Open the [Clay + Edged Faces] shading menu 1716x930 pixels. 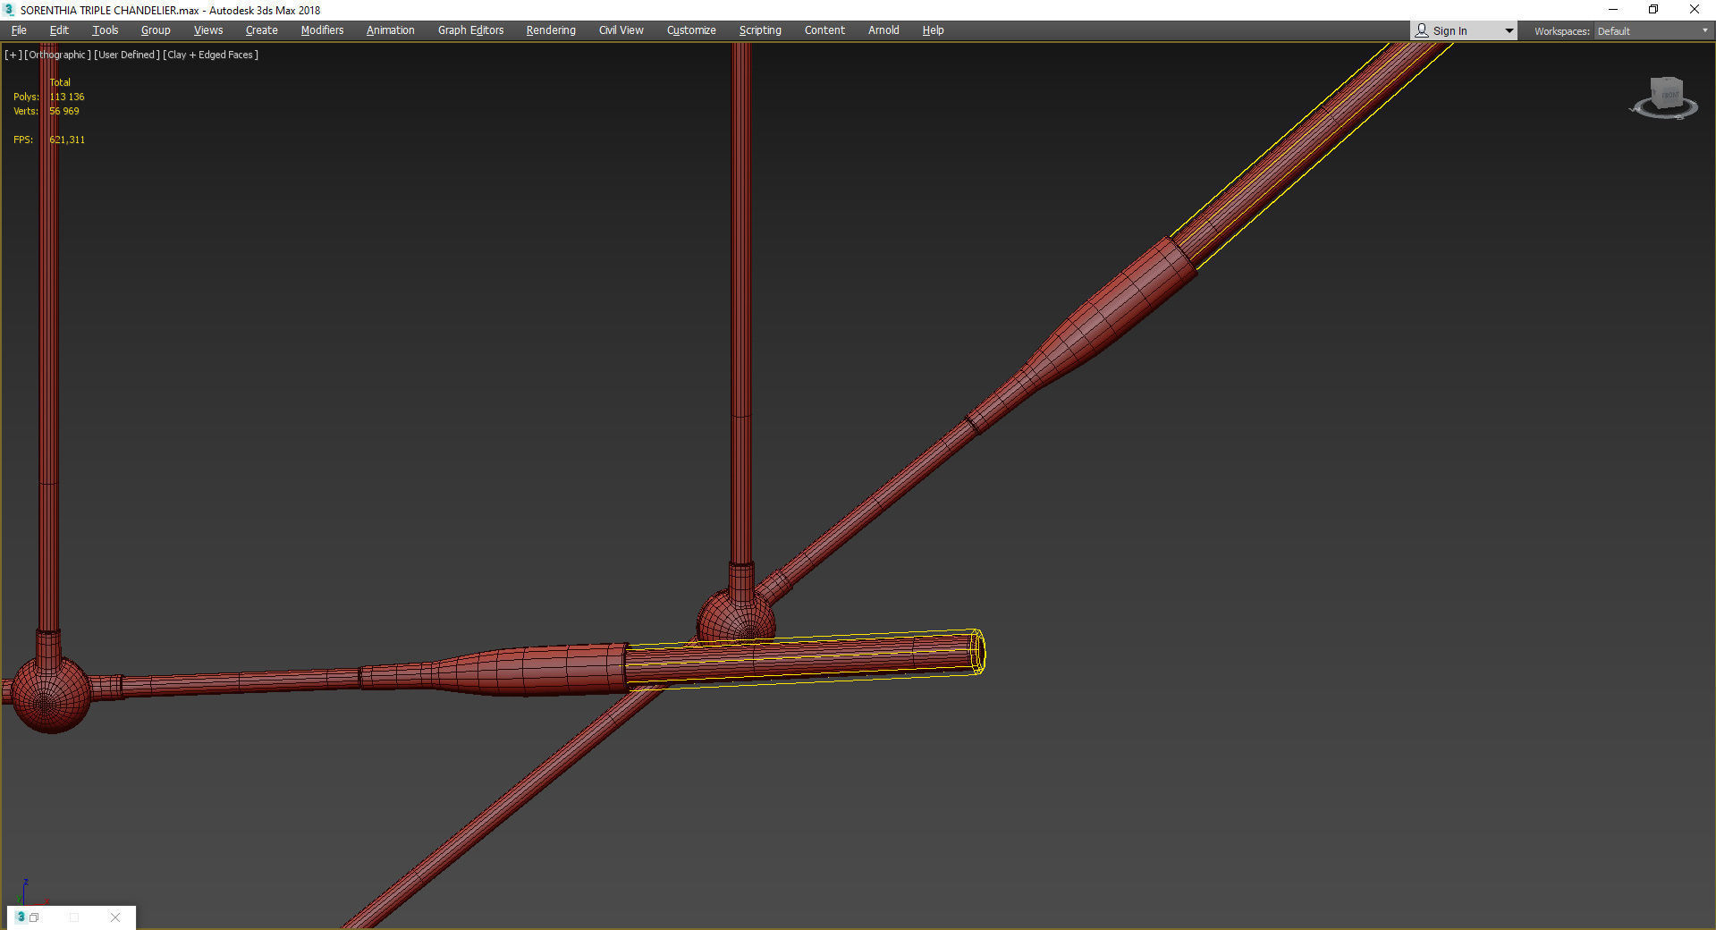210,55
